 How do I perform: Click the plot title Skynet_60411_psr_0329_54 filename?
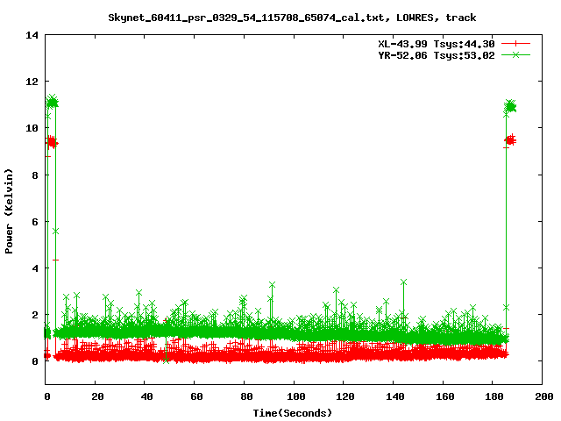click(x=246, y=18)
